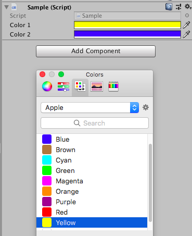Image resolution: width=192 pixels, height=236 pixels.
Task: Open the color wheel picker tab
Action: tap(47, 86)
